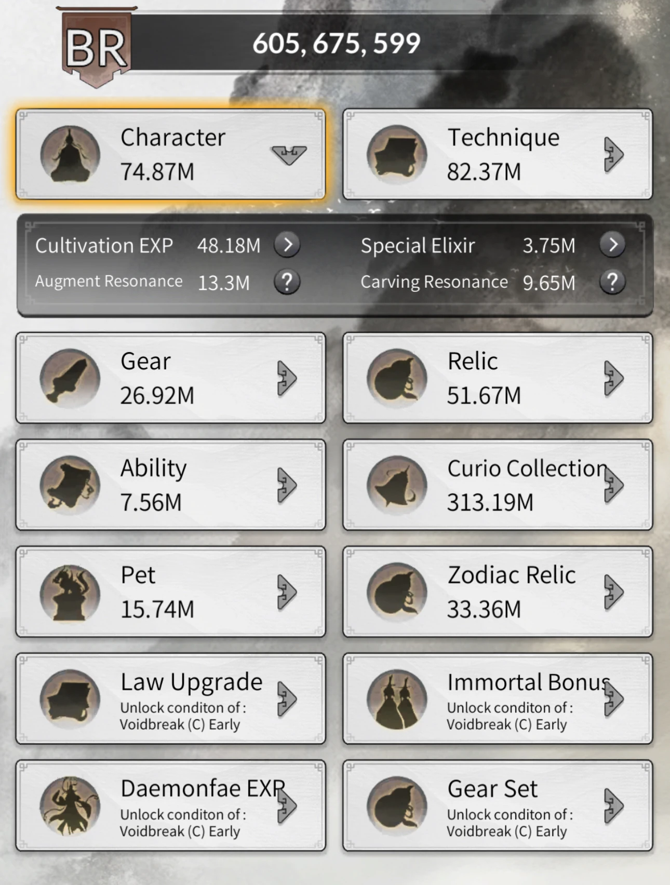Collapse the Character breakdown chevron

tap(289, 155)
